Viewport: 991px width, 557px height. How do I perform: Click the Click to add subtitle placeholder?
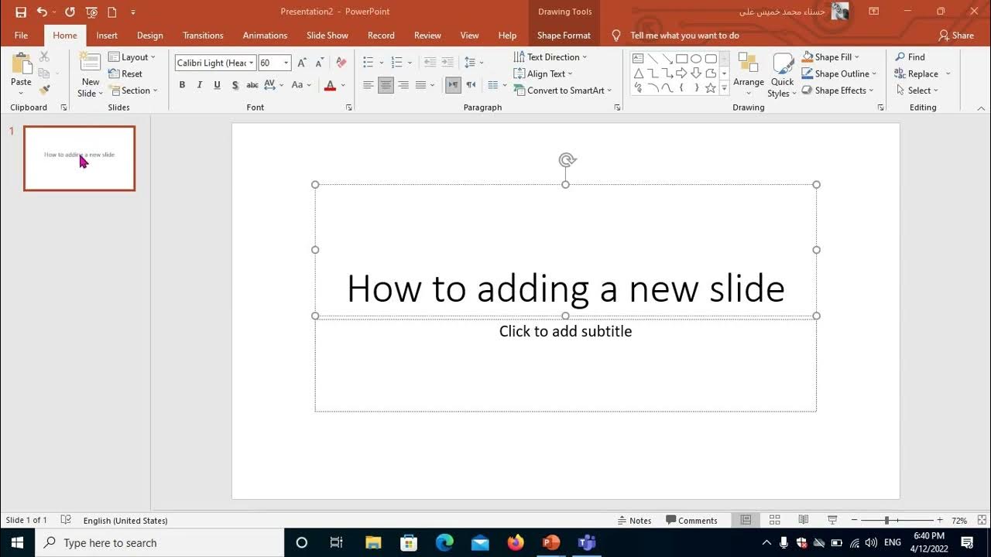(565, 331)
